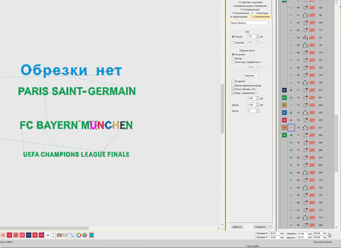
Task: Click the ? help button
Action: coord(270,227)
